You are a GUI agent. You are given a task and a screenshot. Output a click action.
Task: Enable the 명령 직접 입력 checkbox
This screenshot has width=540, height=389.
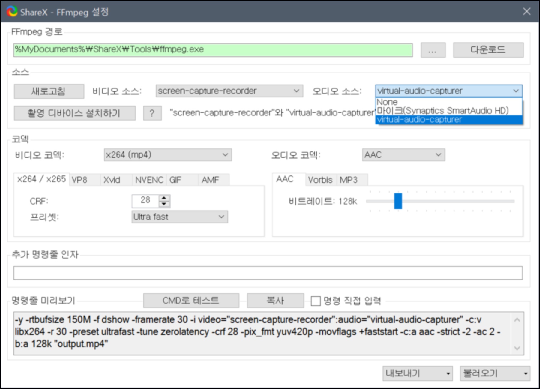click(x=316, y=301)
